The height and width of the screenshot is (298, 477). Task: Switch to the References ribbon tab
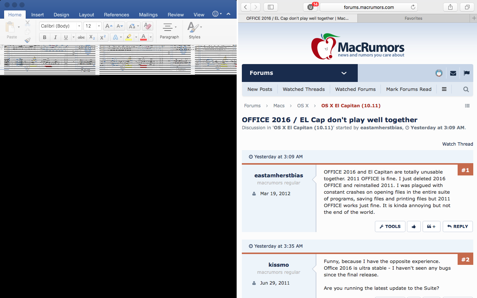point(117,15)
